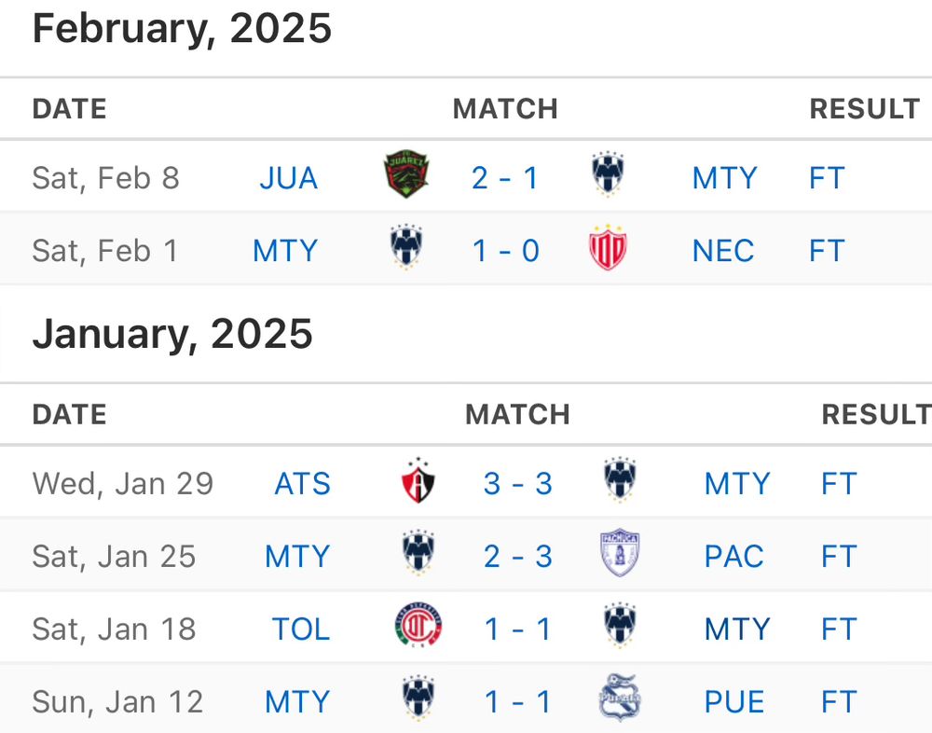Click FT result for Sat, Feb 1
The width and height of the screenshot is (932, 733).
(x=827, y=251)
